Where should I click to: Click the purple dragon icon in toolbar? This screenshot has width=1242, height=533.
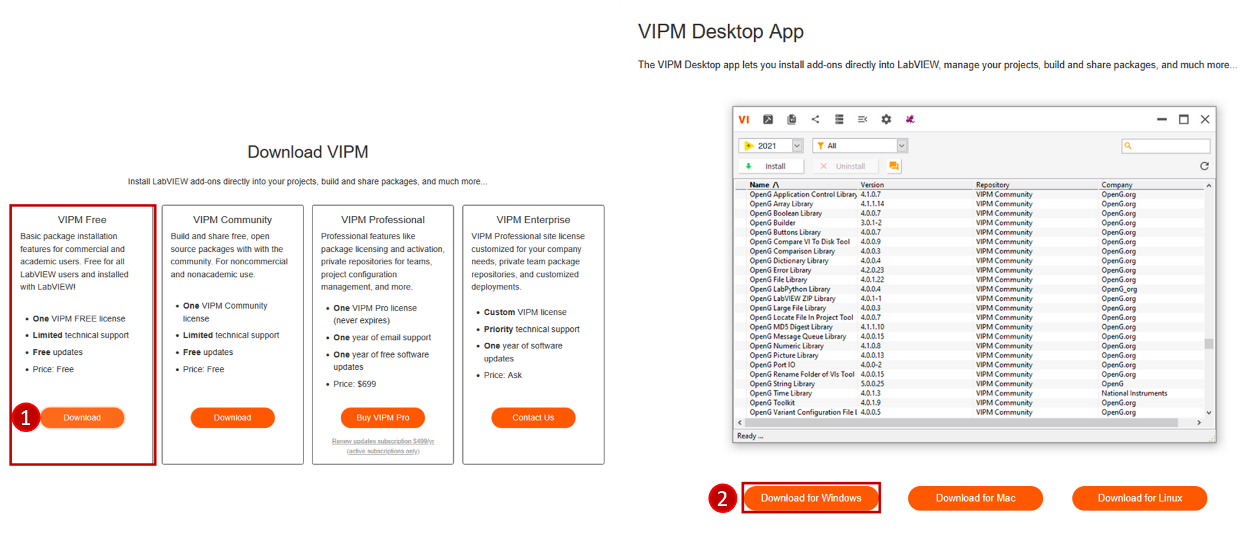coord(910,120)
